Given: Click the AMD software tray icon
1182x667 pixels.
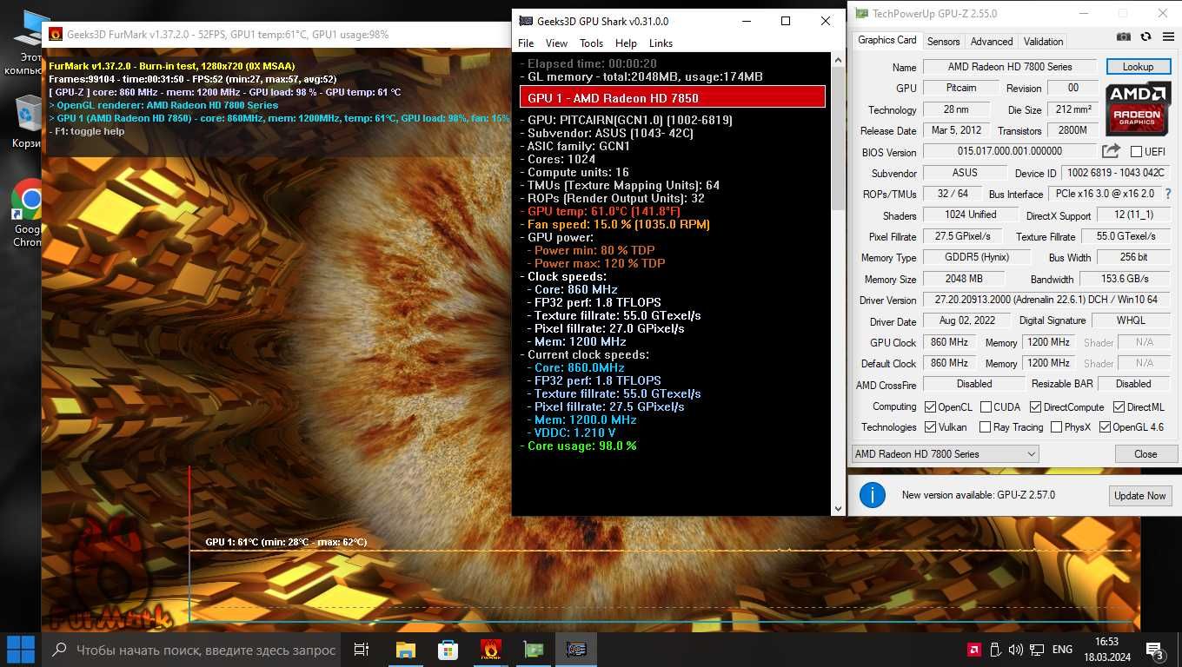Looking at the screenshot, I should 975,650.
